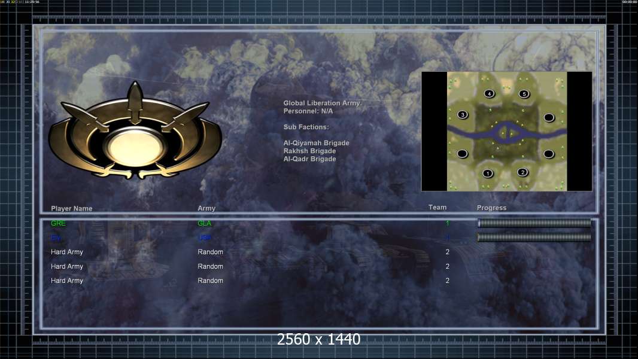Viewport: 638px width, 359px height.
Task: Click the Army column header
Action: [206, 208]
